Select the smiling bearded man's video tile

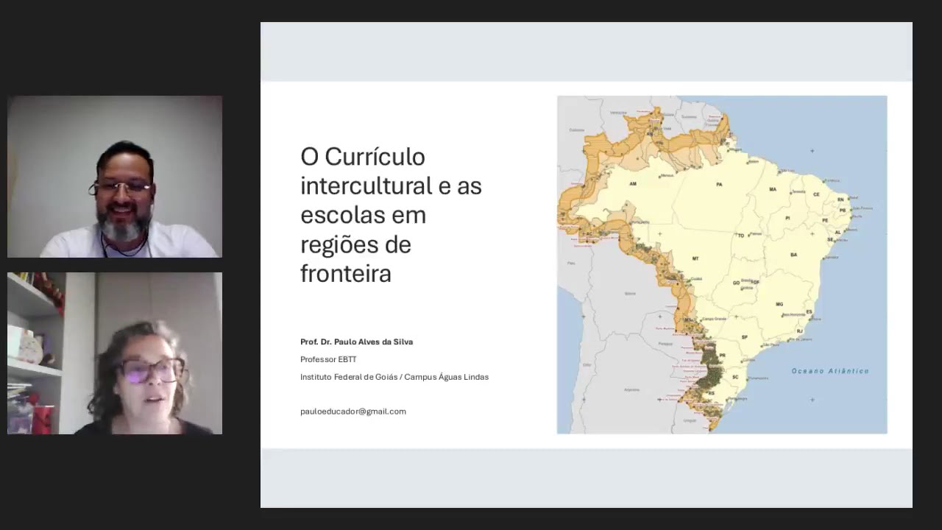coord(114,177)
